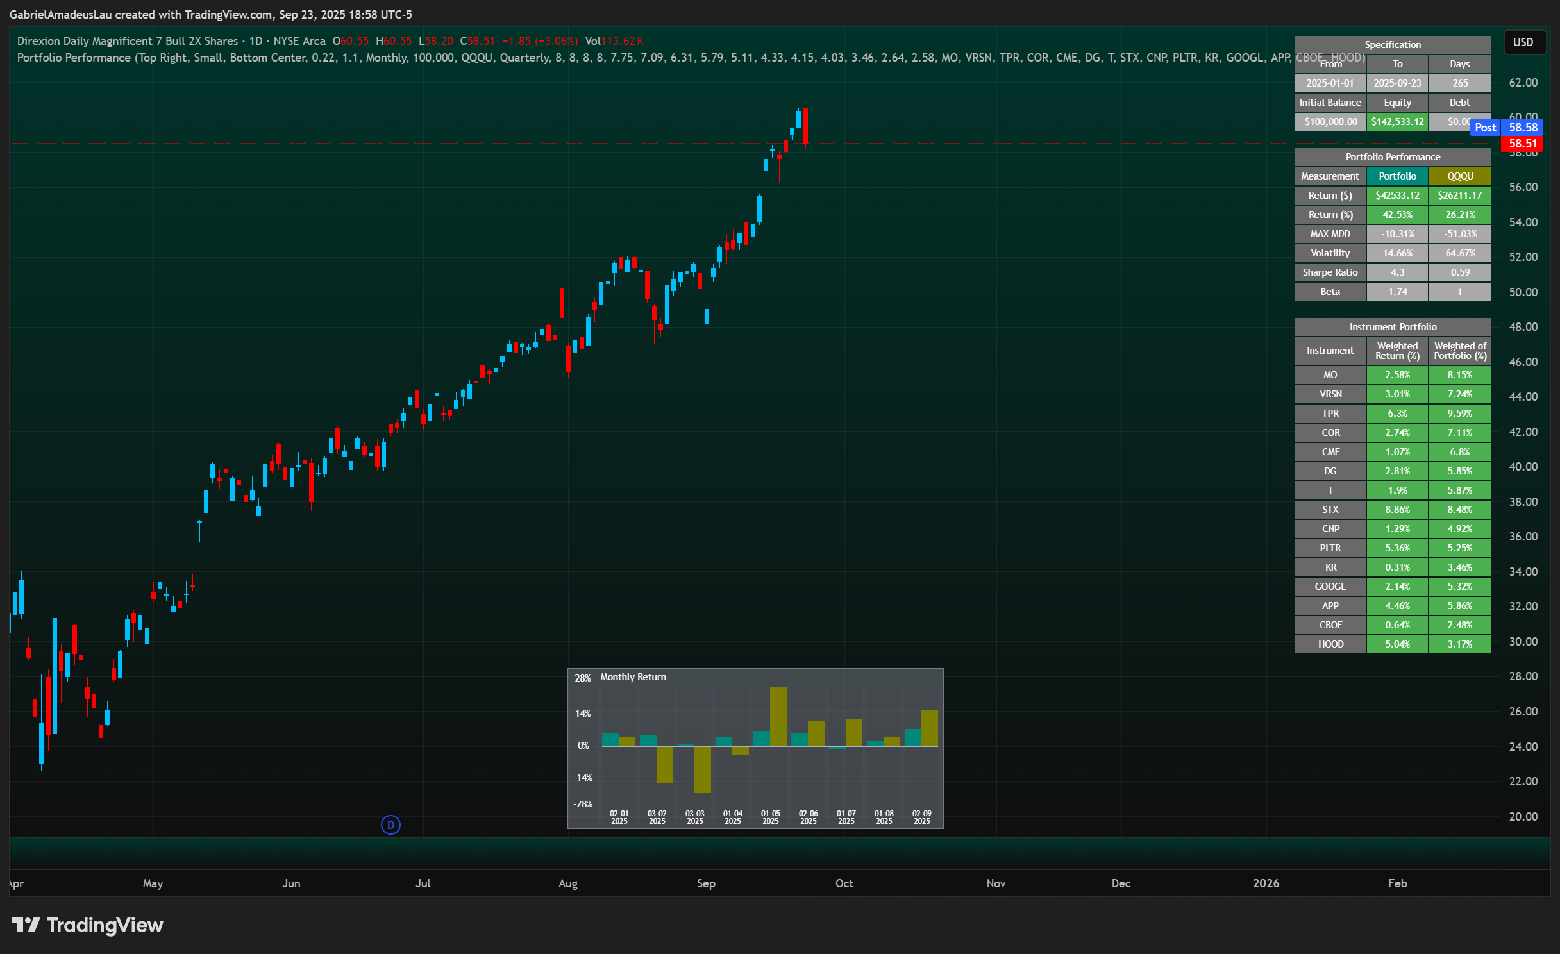Click the TPR weighted return 6.3%
The image size is (1560, 954).
(1397, 414)
